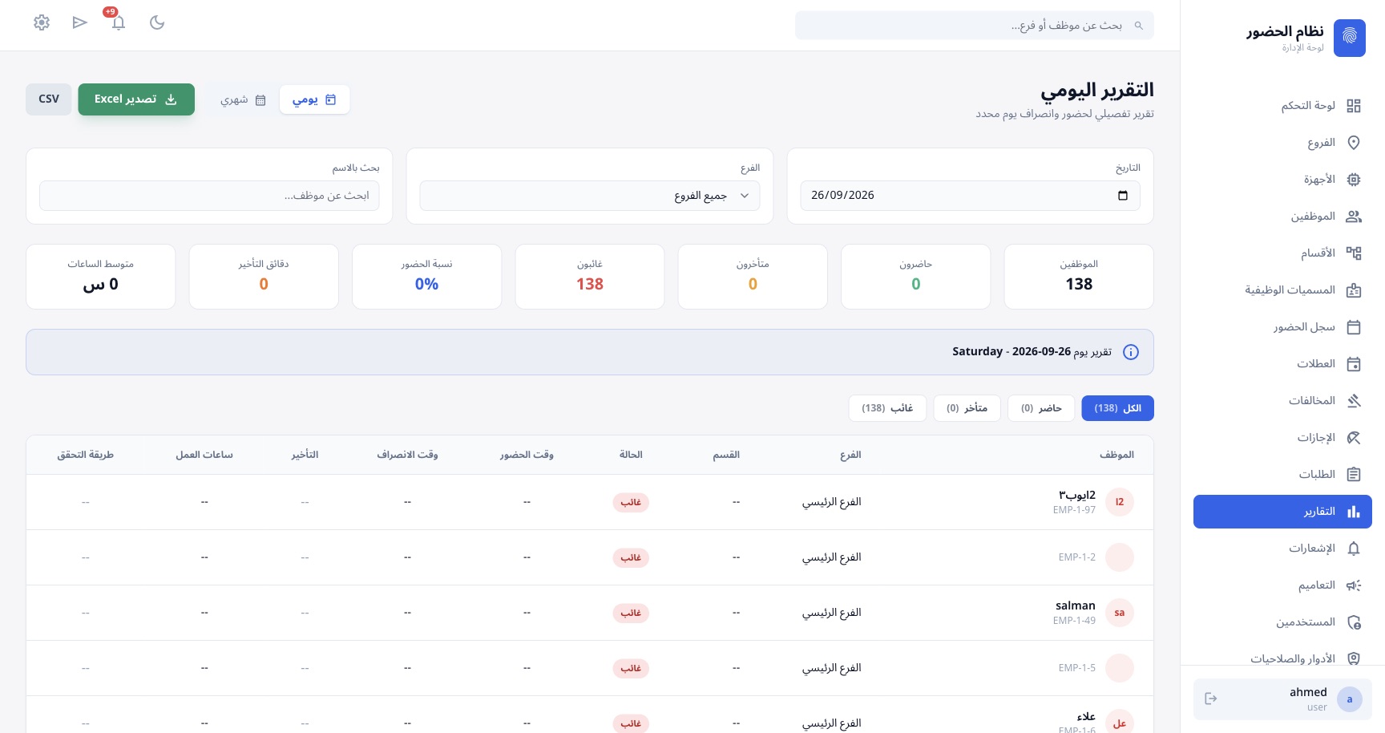Export report with تصدير Excel button
The height and width of the screenshot is (733, 1385).
coord(136,99)
